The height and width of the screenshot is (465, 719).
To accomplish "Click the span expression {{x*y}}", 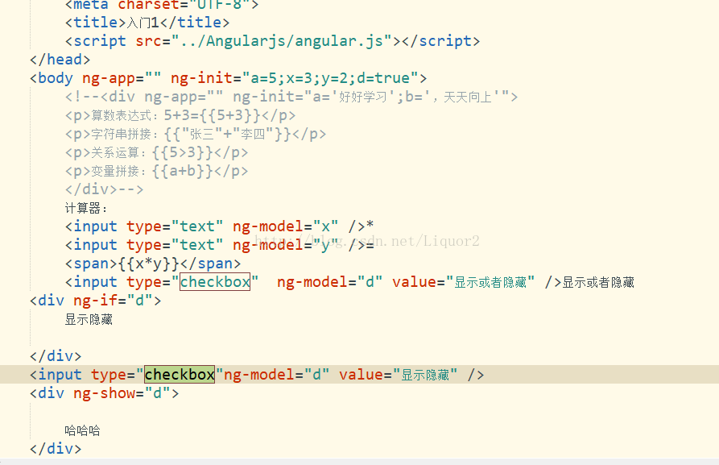I will [149, 264].
